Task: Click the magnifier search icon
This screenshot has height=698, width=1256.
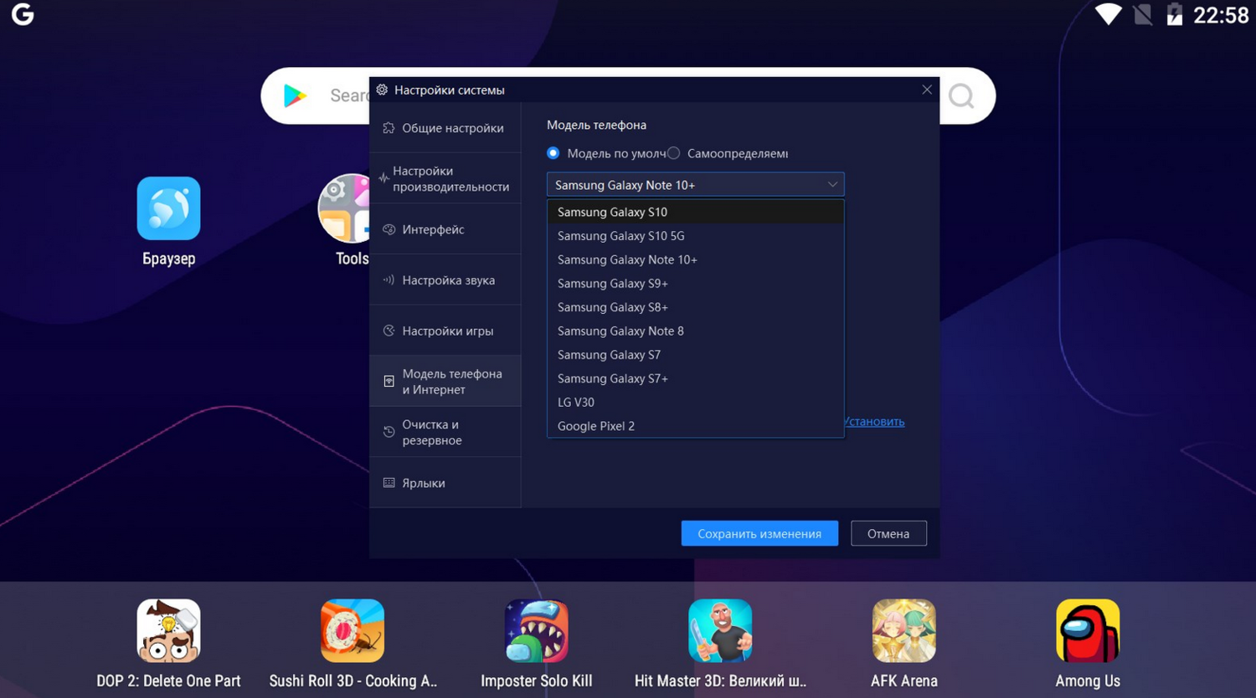Action: 961,96
